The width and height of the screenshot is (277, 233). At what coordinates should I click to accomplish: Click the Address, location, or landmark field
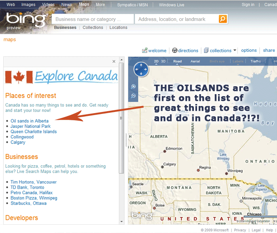click(x=176, y=19)
